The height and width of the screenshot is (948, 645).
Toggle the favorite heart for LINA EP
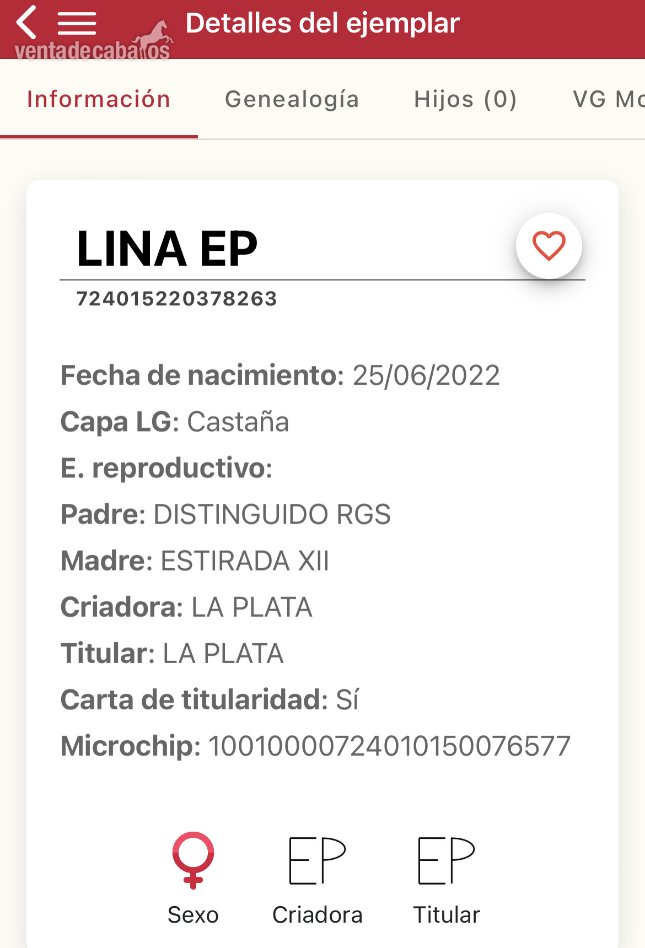click(549, 246)
